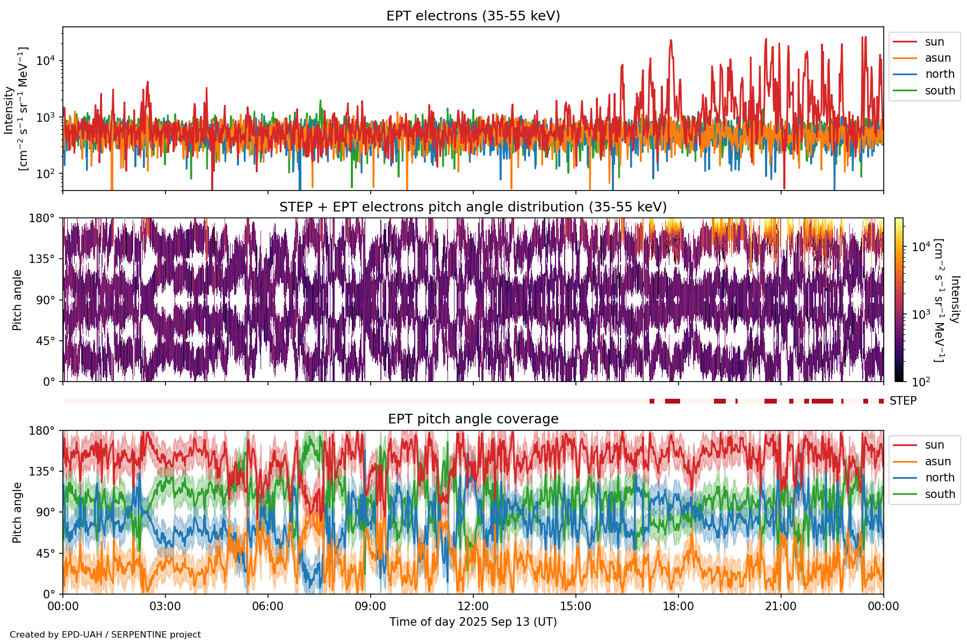Select 'south' in the EPT electrons intensity legend

coord(940,91)
